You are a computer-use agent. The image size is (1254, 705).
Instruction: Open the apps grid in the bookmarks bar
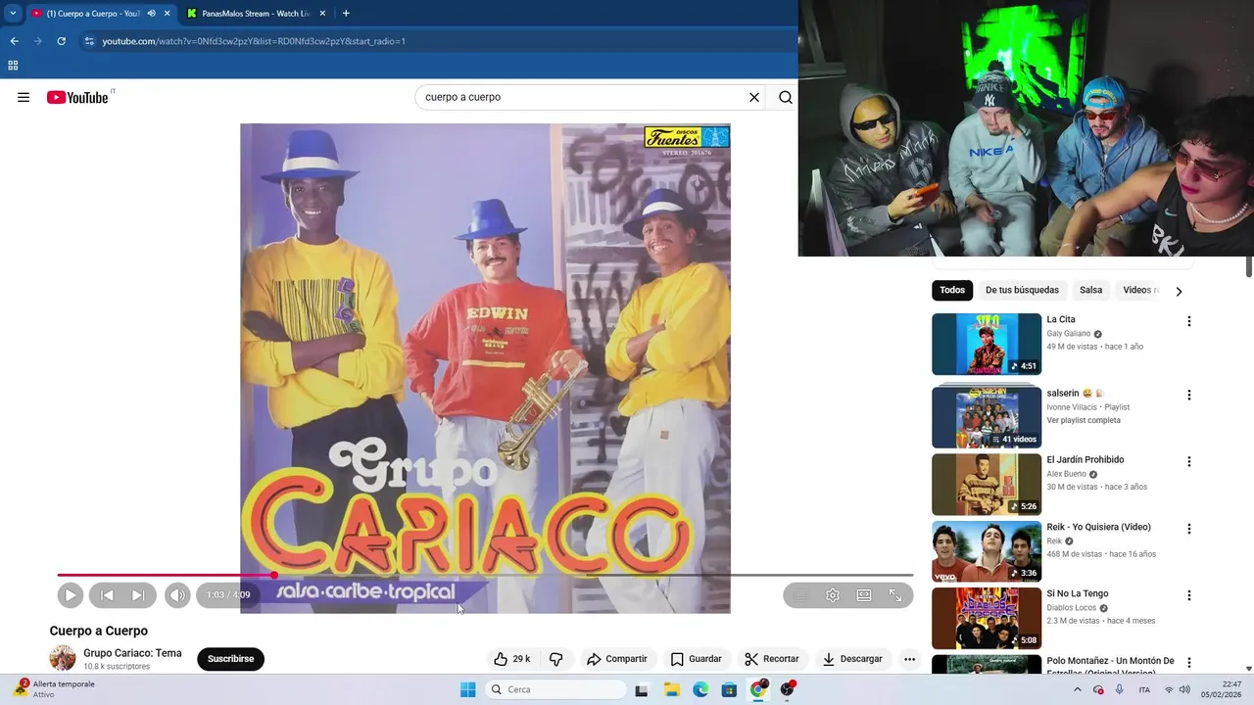13,66
